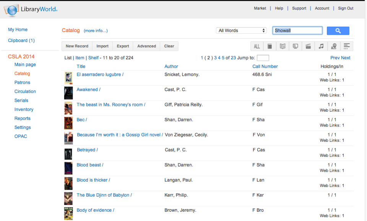
Task: Go to the Circulation section
Action: pyautogui.click(x=25, y=91)
